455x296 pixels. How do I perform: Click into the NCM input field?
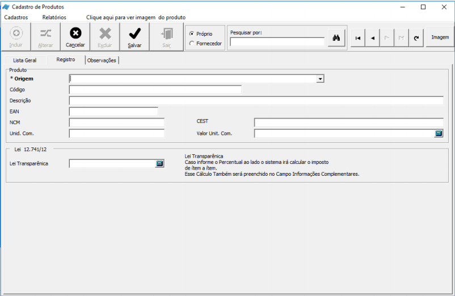(x=116, y=122)
